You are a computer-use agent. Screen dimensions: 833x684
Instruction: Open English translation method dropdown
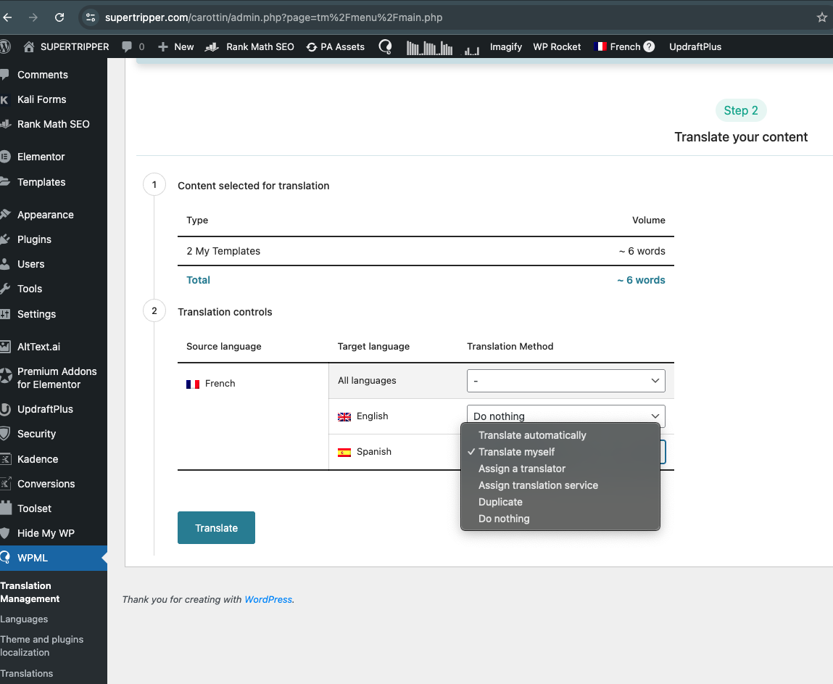pos(565,416)
